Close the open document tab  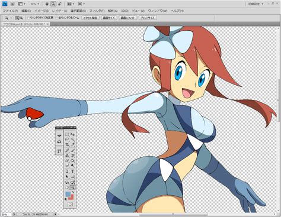pos(48,24)
